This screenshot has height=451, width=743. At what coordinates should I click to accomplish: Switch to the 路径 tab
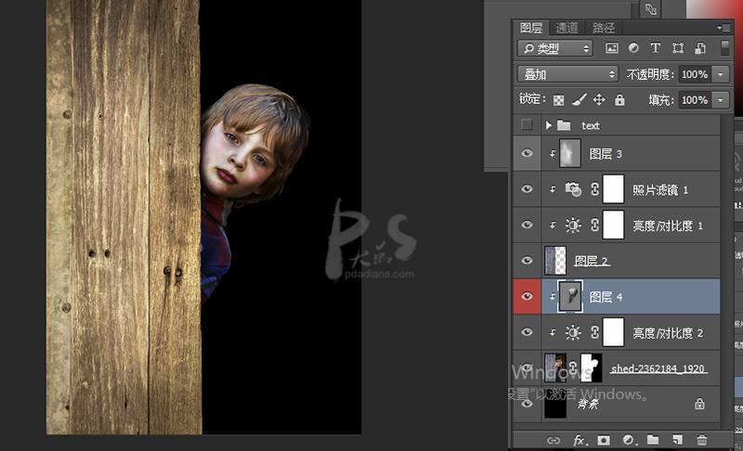point(603,28)
